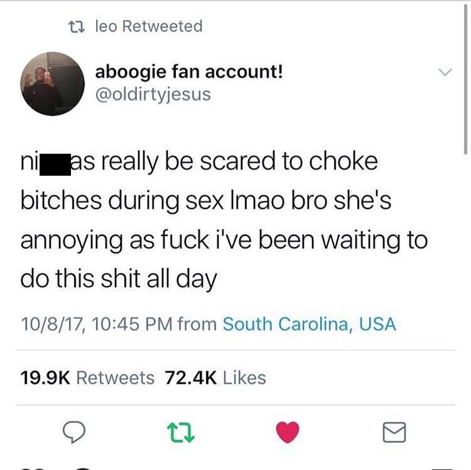The width and height of the screenshot is (471, 470).
Task: Click the 72.4K likes number
Action: coord(190,378)
